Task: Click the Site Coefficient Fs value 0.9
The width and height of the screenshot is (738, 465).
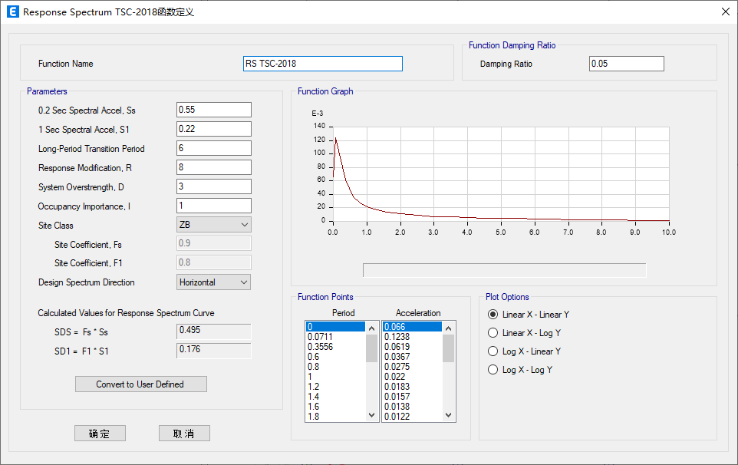Action: click(214, 243)
